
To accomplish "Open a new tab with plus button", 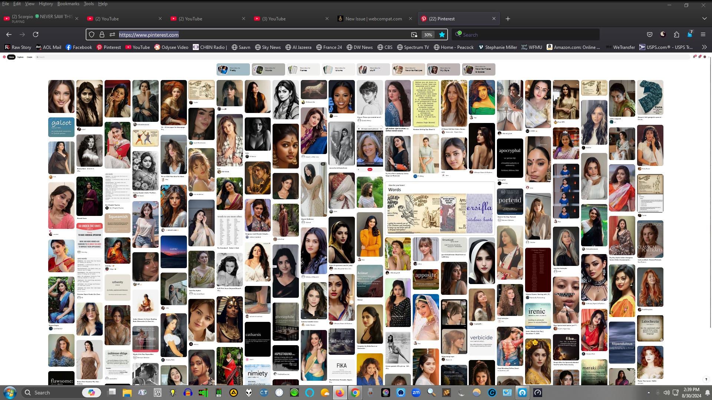I will pyautogui.click(x=508, y=19).
